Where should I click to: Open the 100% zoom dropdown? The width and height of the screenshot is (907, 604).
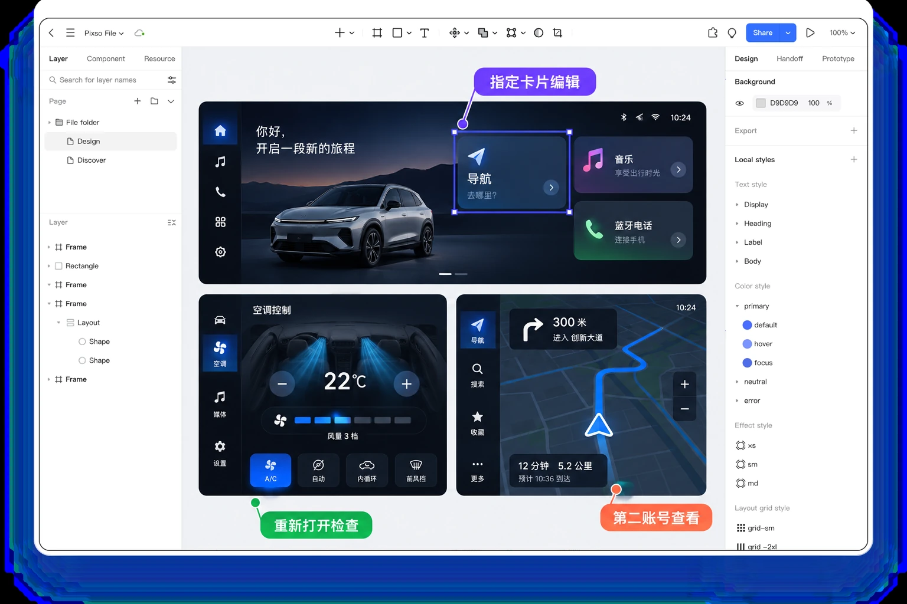(x=842, y=33)
